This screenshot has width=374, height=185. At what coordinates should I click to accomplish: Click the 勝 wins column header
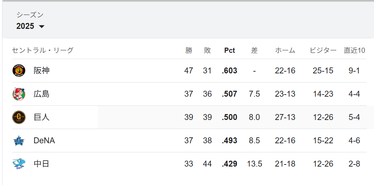[x=189, y=50]
